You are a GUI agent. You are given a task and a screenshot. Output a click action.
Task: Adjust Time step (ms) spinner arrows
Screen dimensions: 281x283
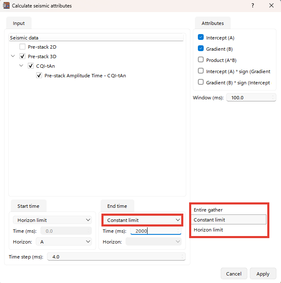(182, 257)
